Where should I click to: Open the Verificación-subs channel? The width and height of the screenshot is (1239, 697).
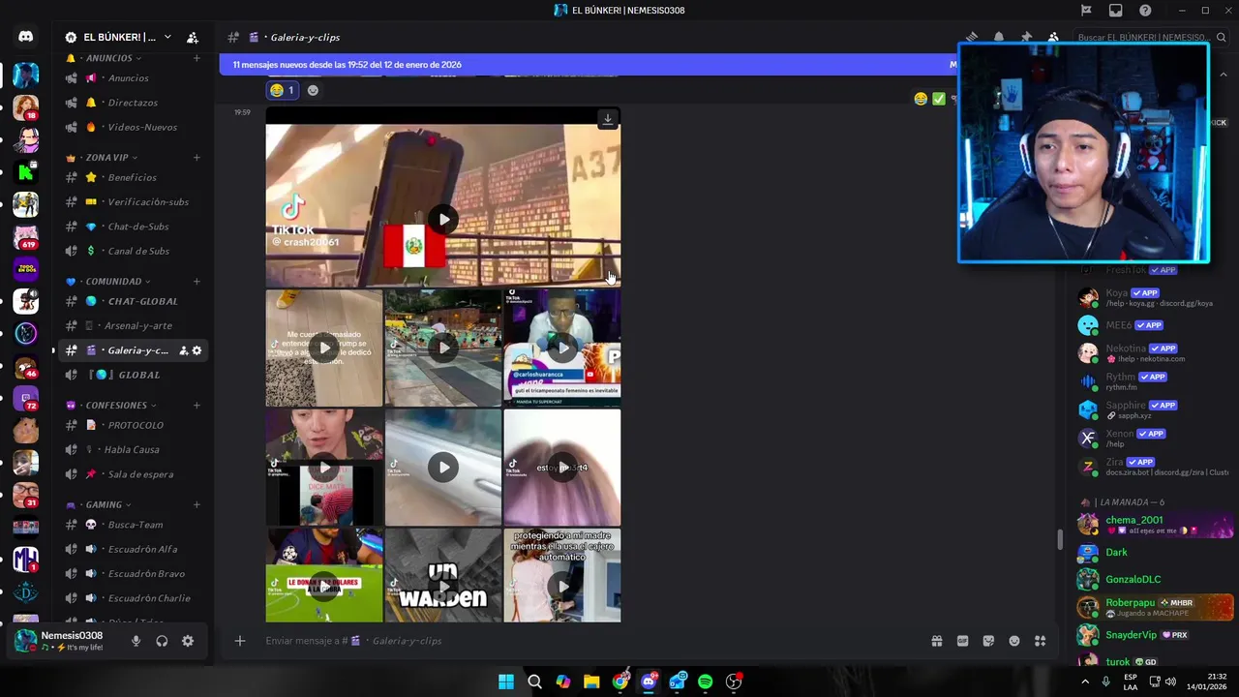click(x=134, y=201)
